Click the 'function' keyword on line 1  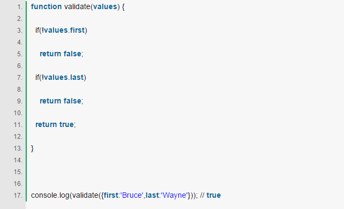point(47,6)
